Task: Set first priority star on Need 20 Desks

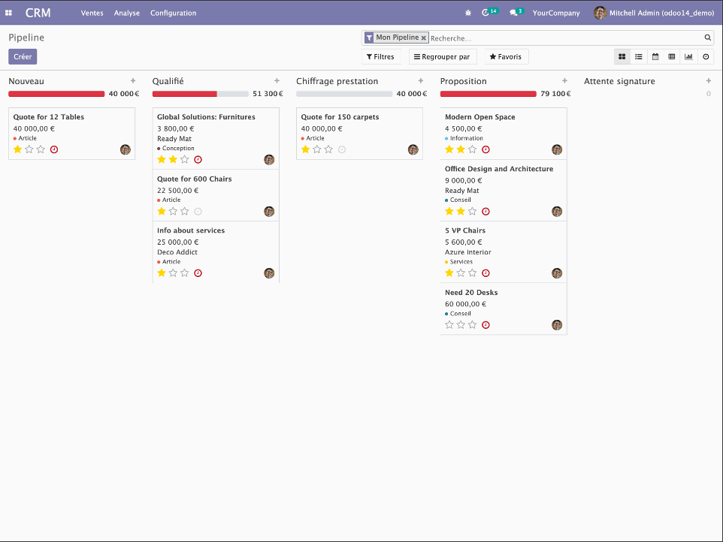Action: tap(449, 325)
